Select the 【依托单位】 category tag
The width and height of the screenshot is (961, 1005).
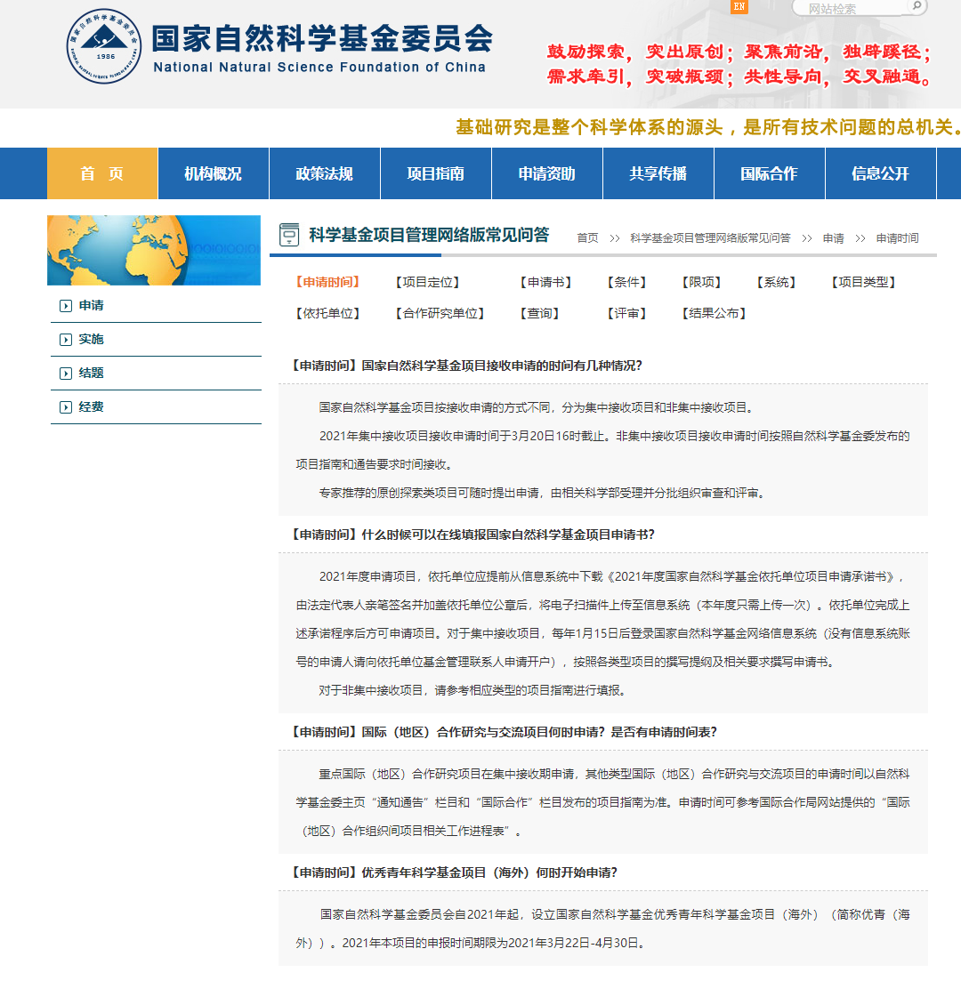(327, 313)
